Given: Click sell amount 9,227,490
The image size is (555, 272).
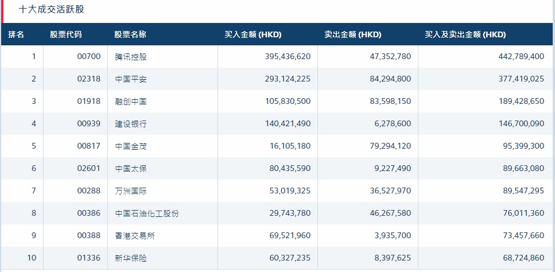Looking at the screenshot, I should point(393,168).
